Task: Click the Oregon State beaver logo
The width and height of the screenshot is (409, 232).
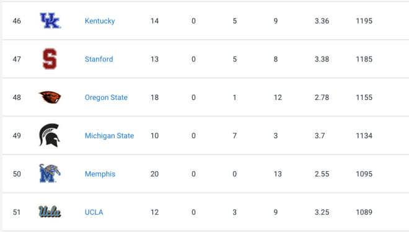Action: coord(50,97)
